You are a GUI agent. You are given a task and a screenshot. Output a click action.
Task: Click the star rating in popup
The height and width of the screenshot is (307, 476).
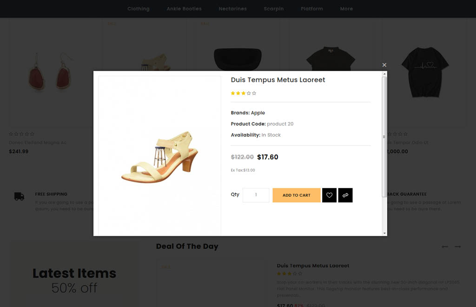click(244, 93)
